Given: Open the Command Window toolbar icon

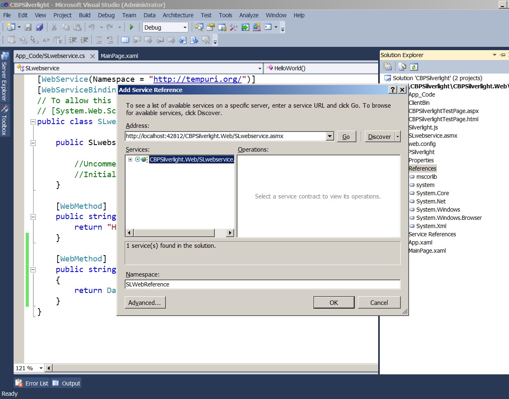Looking at the screenshot, I should click(x=268, y=27).
